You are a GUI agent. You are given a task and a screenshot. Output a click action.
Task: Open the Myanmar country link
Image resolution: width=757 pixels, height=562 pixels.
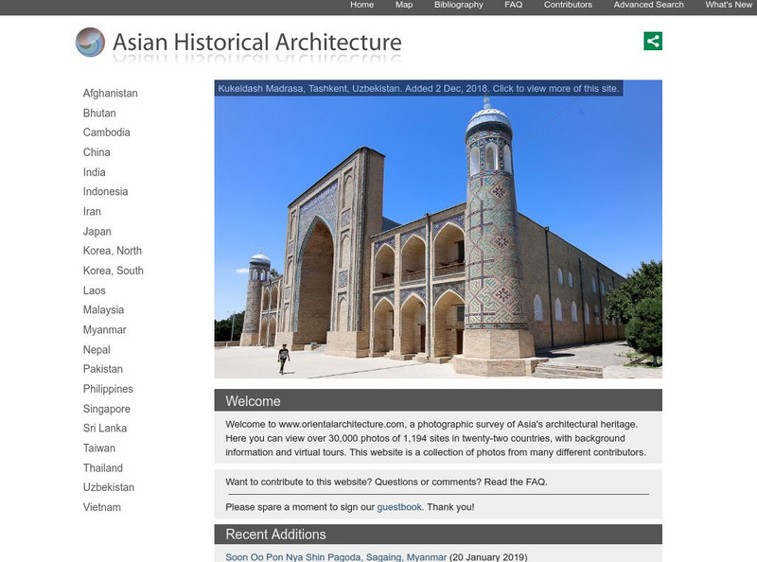[104, 330]
